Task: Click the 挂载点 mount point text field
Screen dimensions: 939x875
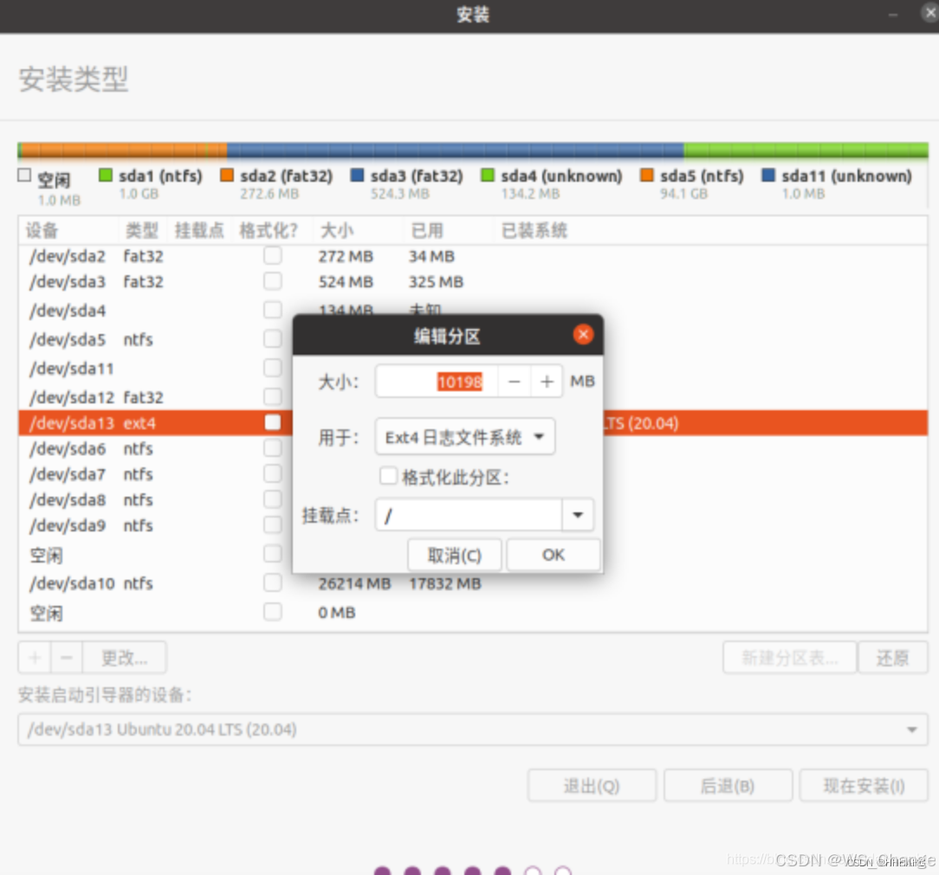Action: click(469, 515)
